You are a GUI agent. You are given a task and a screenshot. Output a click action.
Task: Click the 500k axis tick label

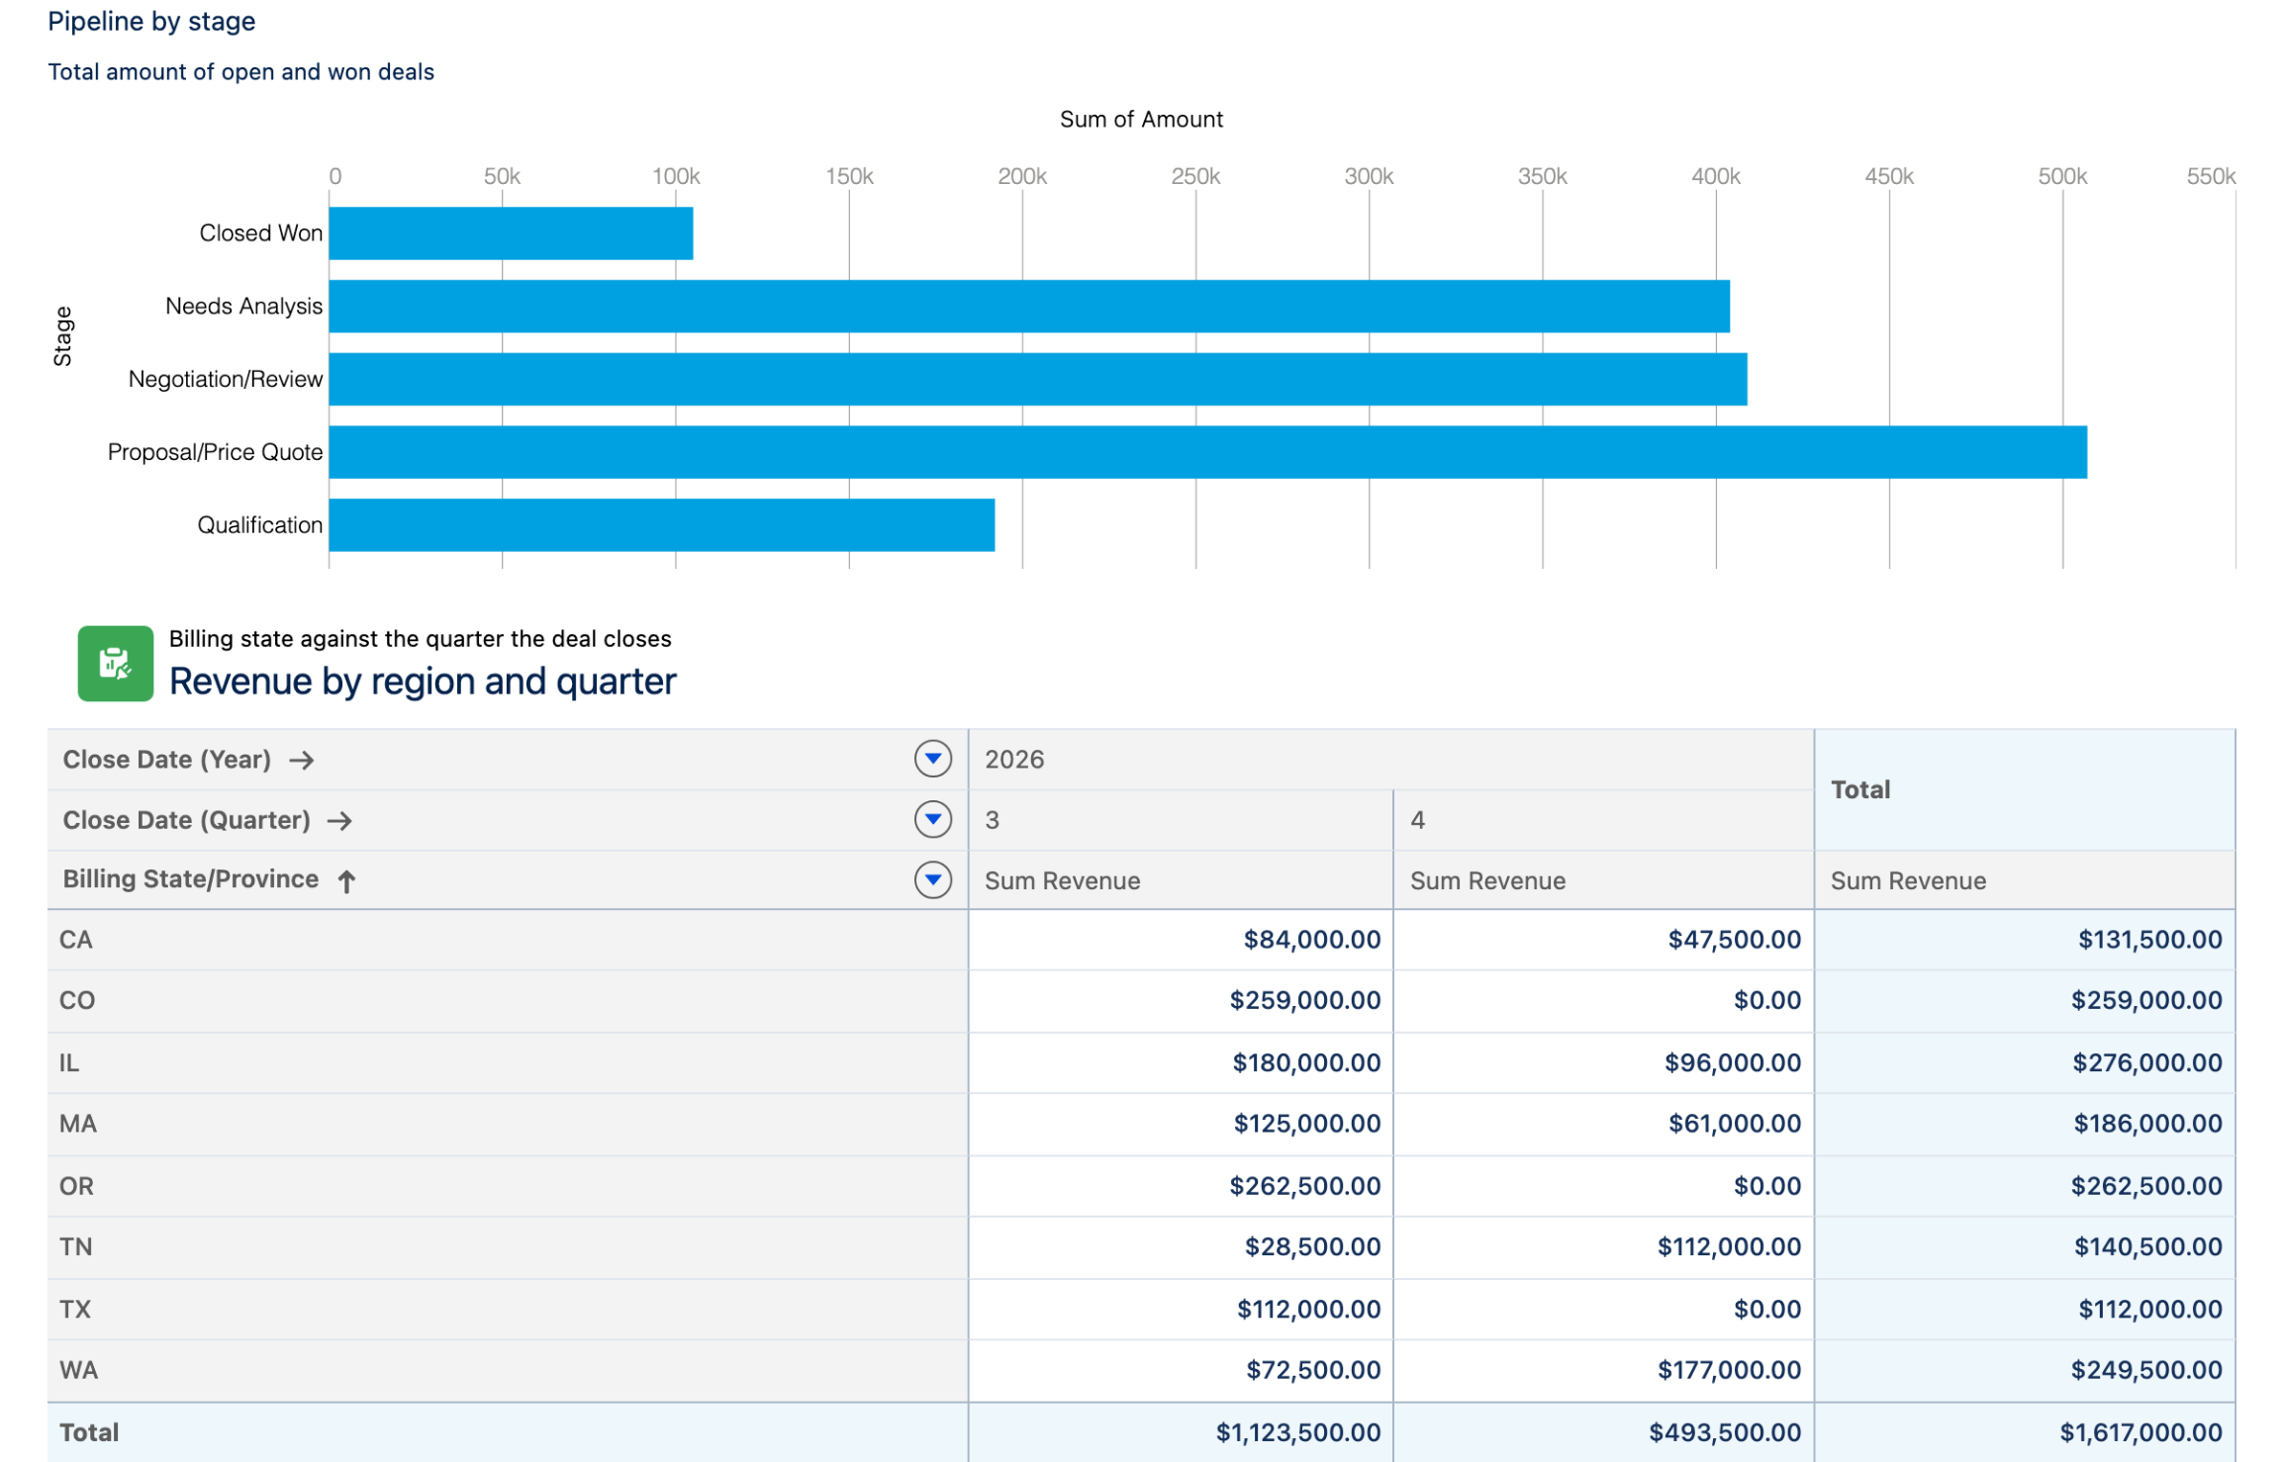pyautogui.click(x=2062, y=176)
